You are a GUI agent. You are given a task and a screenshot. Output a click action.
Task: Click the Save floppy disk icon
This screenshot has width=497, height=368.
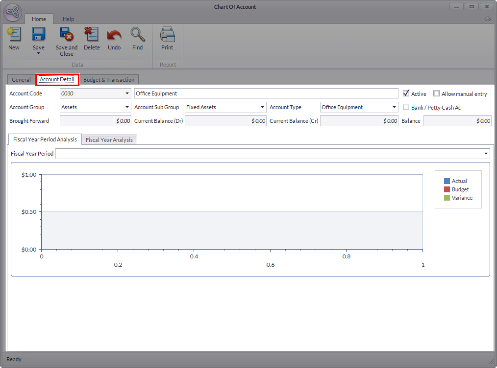[x=38, y=35]
